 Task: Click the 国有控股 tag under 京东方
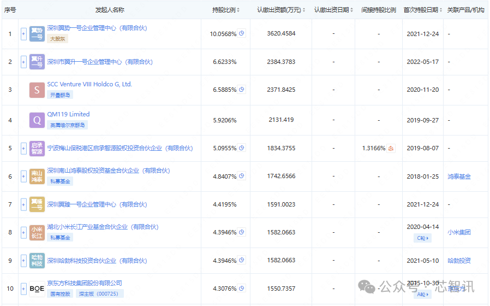(x=60, y=294)
